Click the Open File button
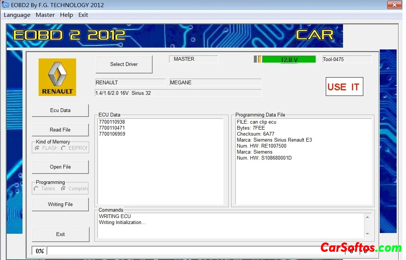Image resolution: width=406 pixels, height=260 pixels. pyautogui.click(x=60, y=167)
